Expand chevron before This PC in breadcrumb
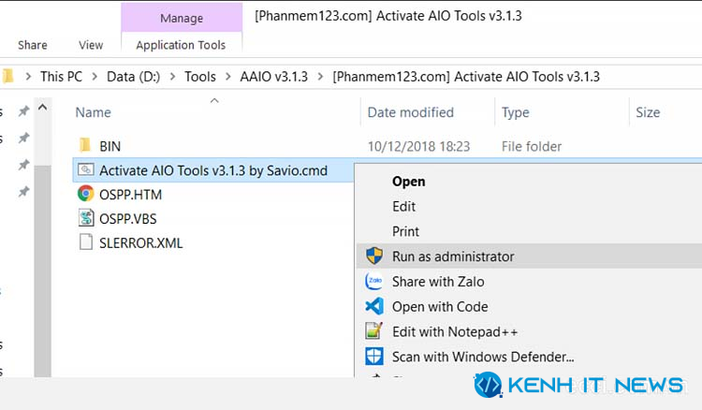Image resolution: width=702 pixels, height=410 pixels. point(28,77)
